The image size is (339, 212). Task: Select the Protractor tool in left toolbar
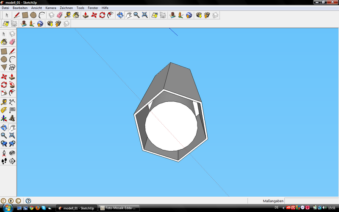4,110
